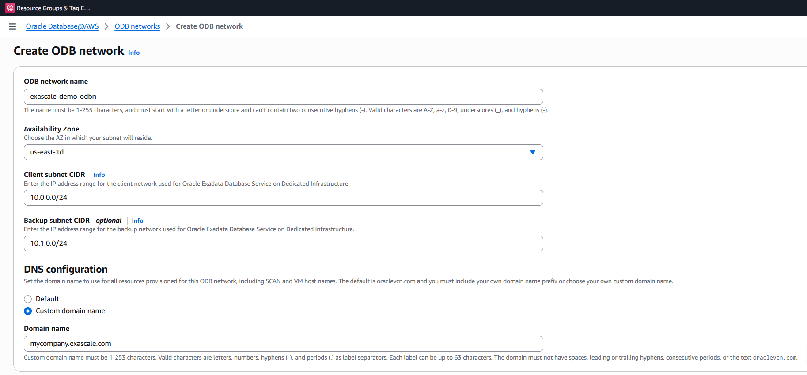This screenshot has width=807, height=375.
Task: Click the Client subnet CIDR field
Action: (x=284, y=198)
